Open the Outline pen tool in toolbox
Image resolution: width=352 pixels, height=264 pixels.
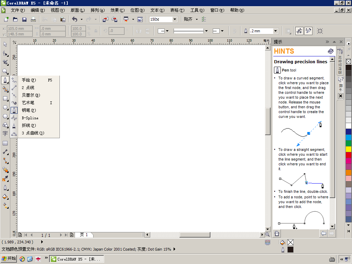pos(5,188)
